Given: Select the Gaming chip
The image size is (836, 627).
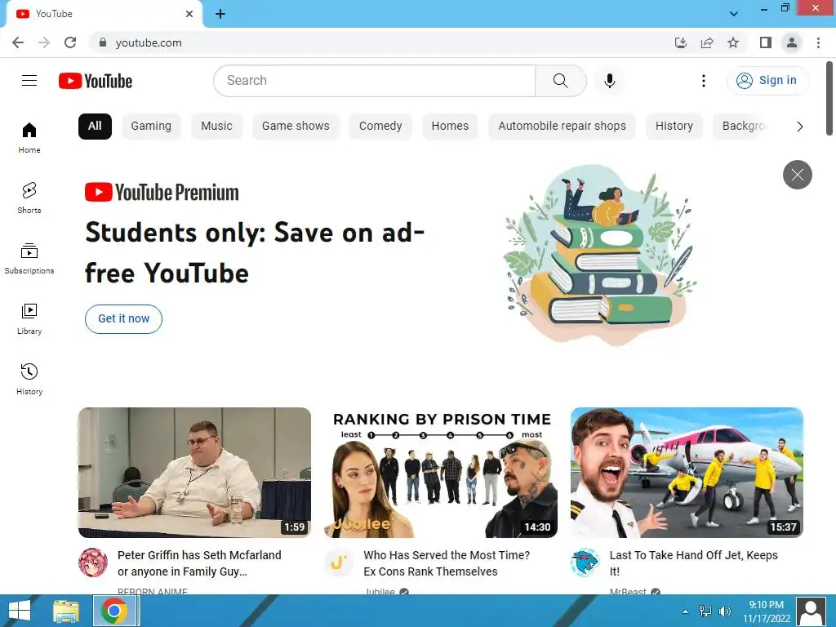Looking at the screenshot, I should pyautogui.click(x=151, y=127).
